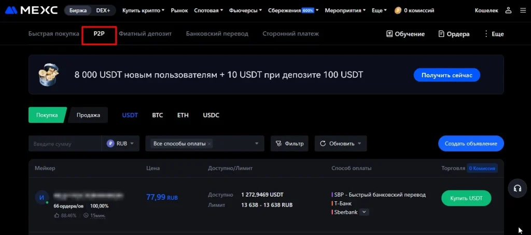Expand the Сбережения menu
This screenshot has width=531, height=235.
pos(294,10)
